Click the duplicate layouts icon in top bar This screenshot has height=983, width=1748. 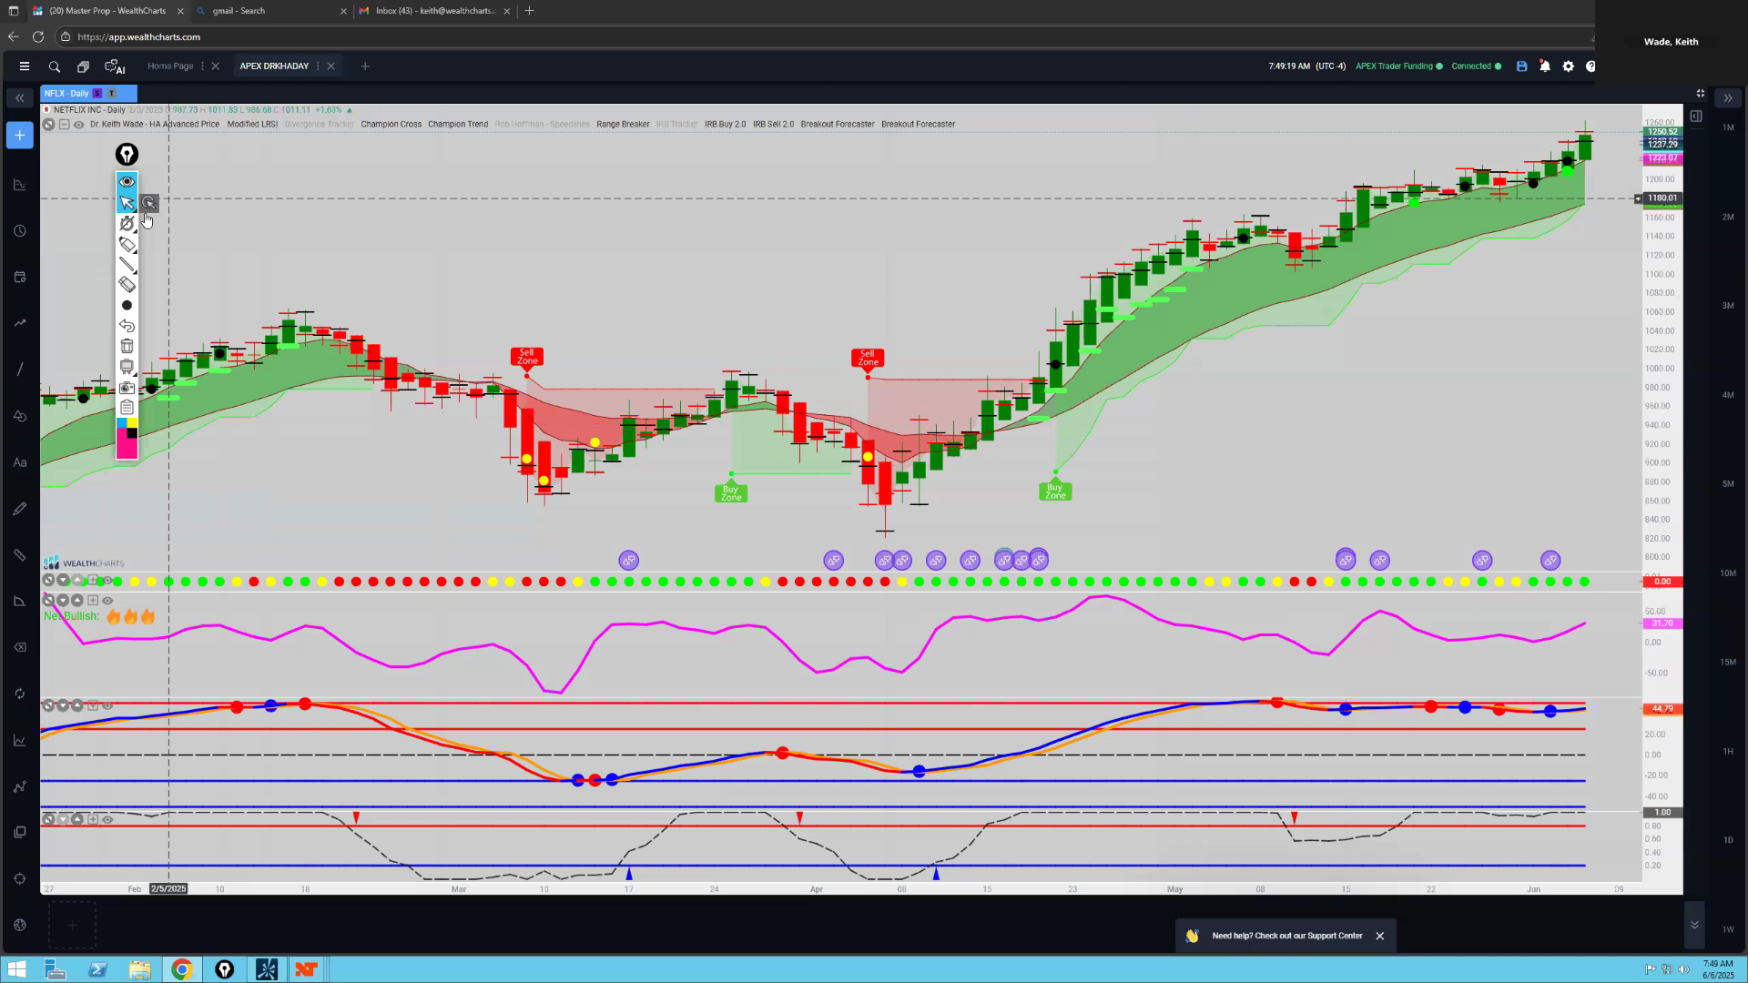coord(83,66)
